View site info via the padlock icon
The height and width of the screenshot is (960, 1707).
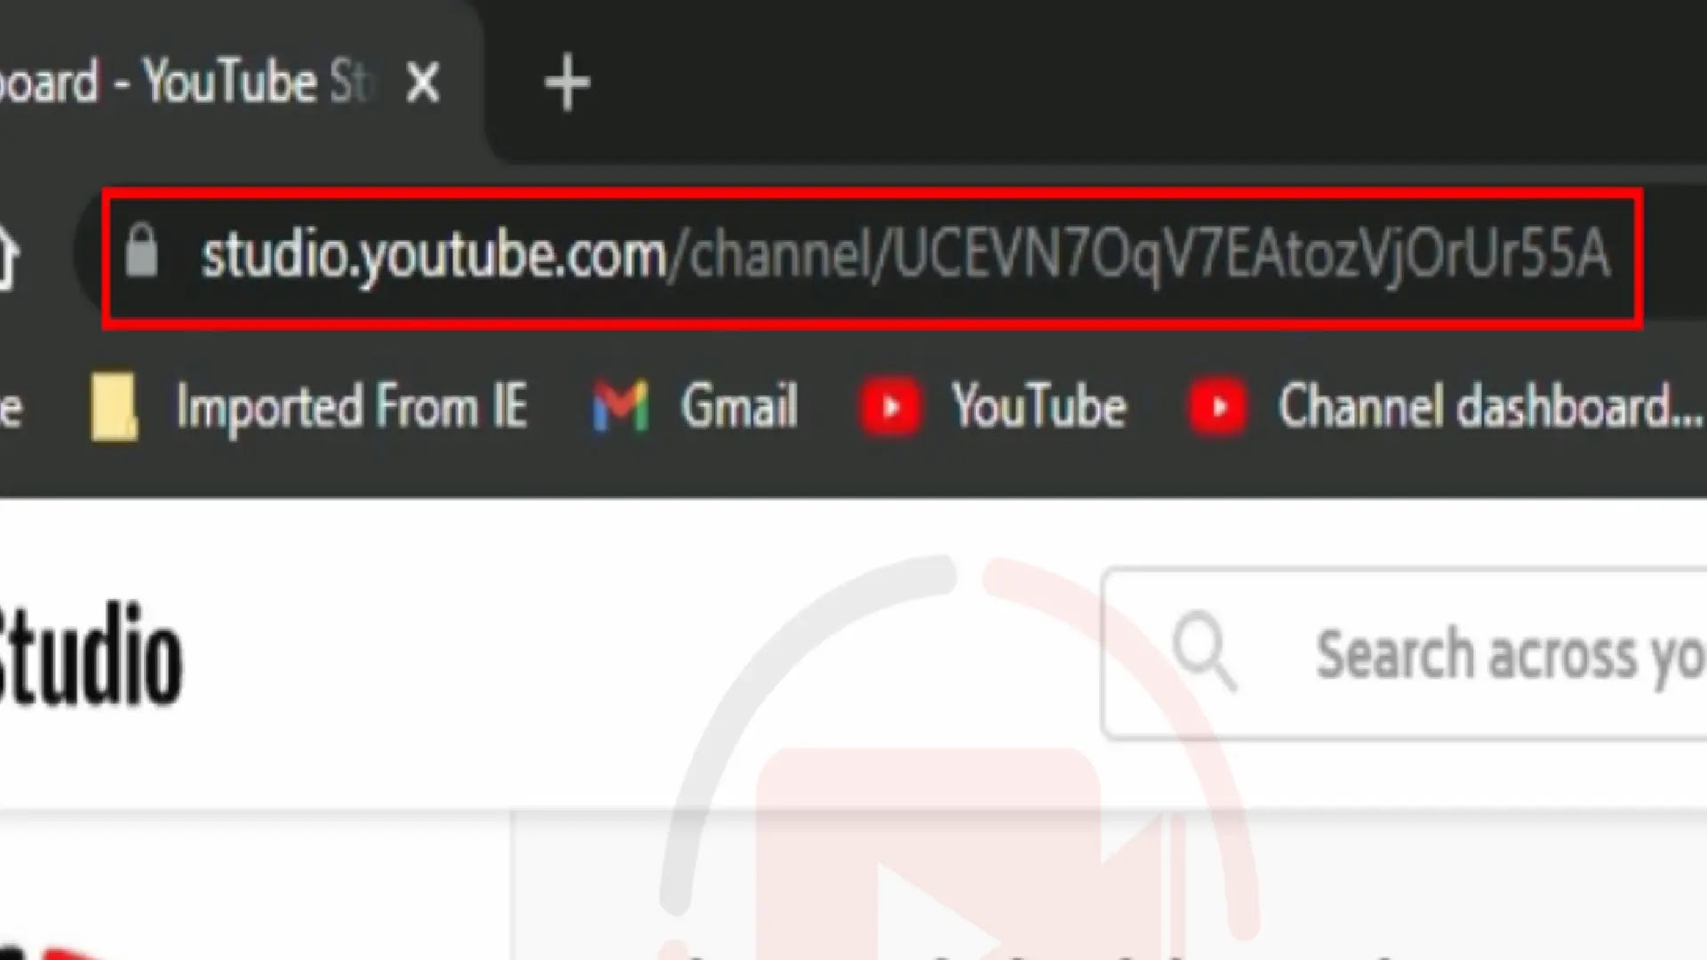click(141, 250)
